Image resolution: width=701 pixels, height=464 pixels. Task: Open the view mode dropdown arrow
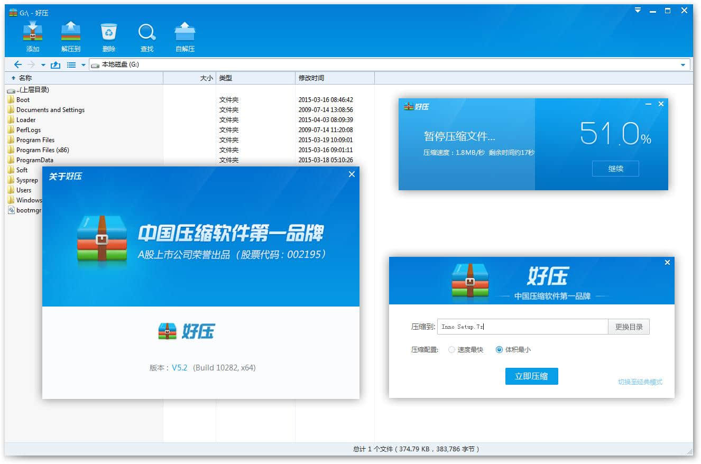coord(83,65)
